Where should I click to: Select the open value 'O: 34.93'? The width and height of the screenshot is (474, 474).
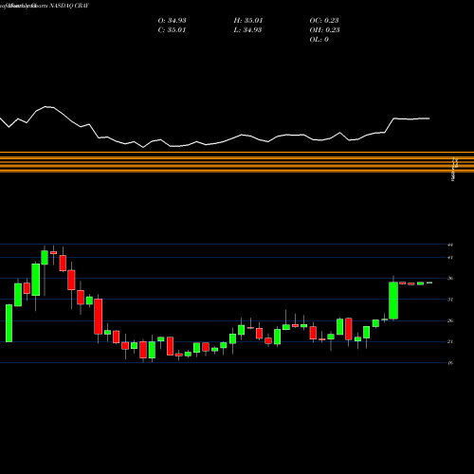172,21
